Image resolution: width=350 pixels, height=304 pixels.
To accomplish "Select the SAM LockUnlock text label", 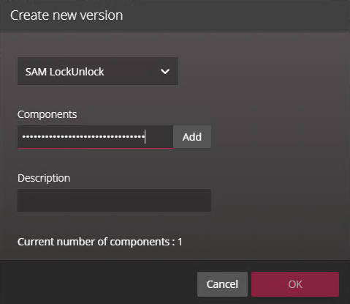I will point(65,72).
